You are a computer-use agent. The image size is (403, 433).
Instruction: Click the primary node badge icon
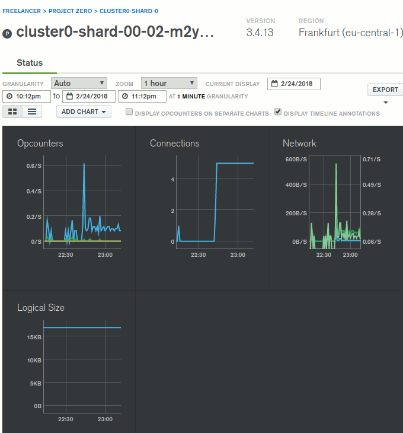pos(7,34)
